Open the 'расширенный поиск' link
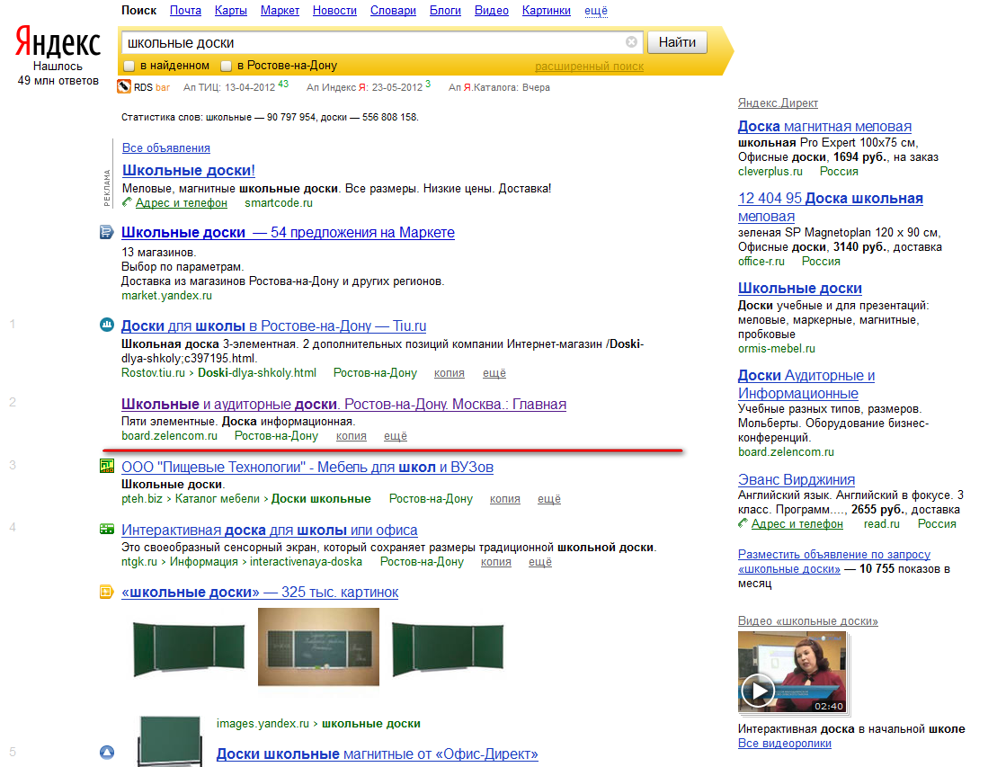This screenshot has height=767, width=1006. point(589,67)
